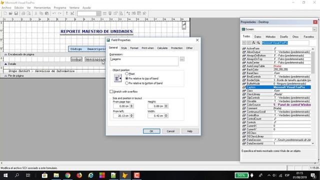Click the REPORTE MAESTRO DE UNIDADES title label
The width and height of the screenshot is (320, 180).
(x=96, y=31)
